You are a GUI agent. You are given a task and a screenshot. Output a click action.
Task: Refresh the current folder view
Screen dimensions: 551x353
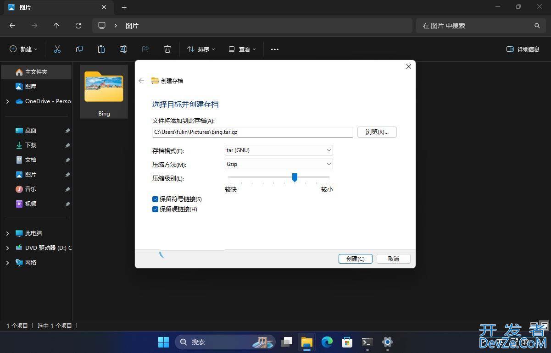pos(78,26)
